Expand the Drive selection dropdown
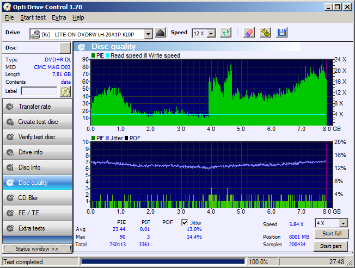The image size is (355, 268). [x=148, y=34]
